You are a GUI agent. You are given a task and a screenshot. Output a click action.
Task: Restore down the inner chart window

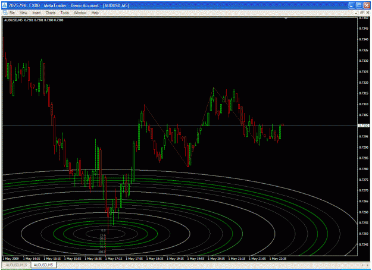tap(362, 12)
